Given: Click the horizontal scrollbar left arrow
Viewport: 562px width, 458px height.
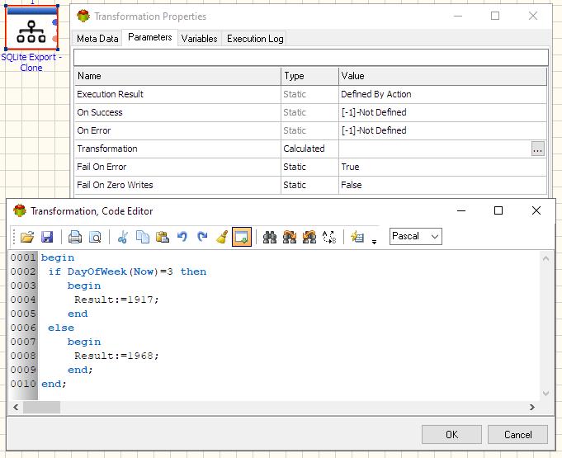Looking at the screenshot, I should (16, 407).
